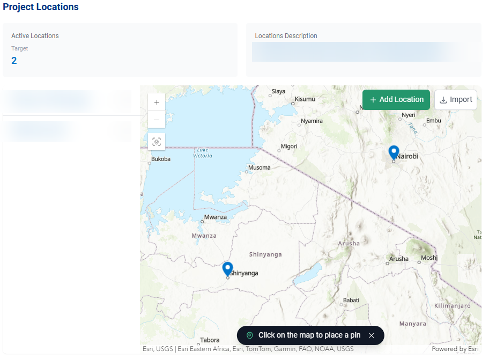Click the Target count value 2

(x=14, y=60)
